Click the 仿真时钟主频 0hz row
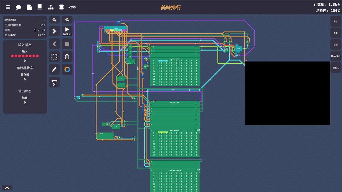The image size is (342, 192). pos(25,25)
